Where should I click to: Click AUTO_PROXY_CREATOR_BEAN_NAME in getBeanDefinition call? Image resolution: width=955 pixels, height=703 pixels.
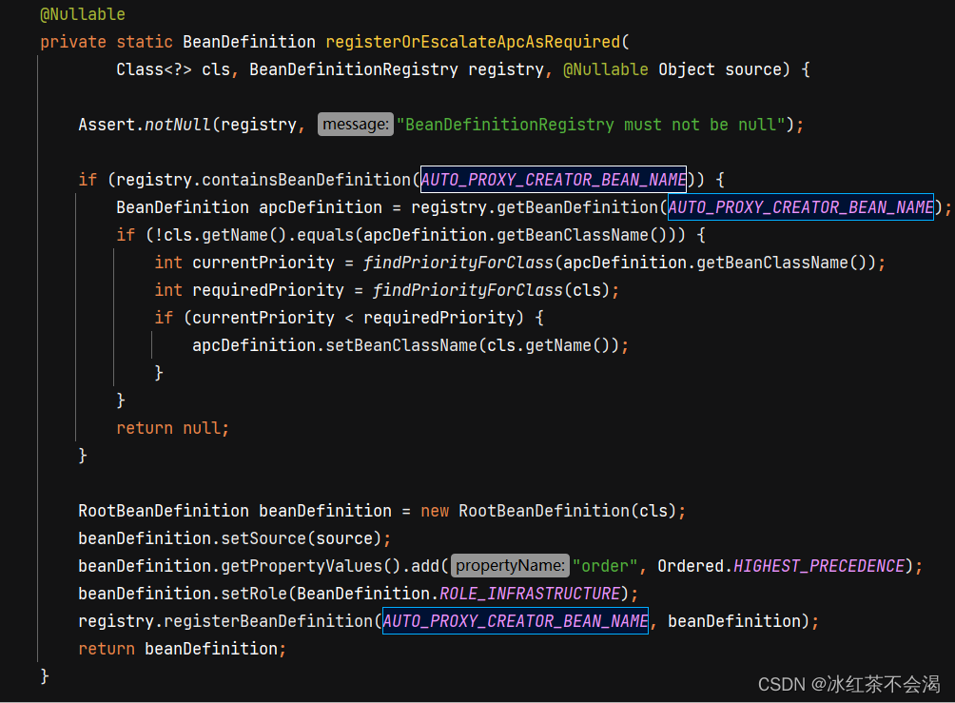[800, 207]
